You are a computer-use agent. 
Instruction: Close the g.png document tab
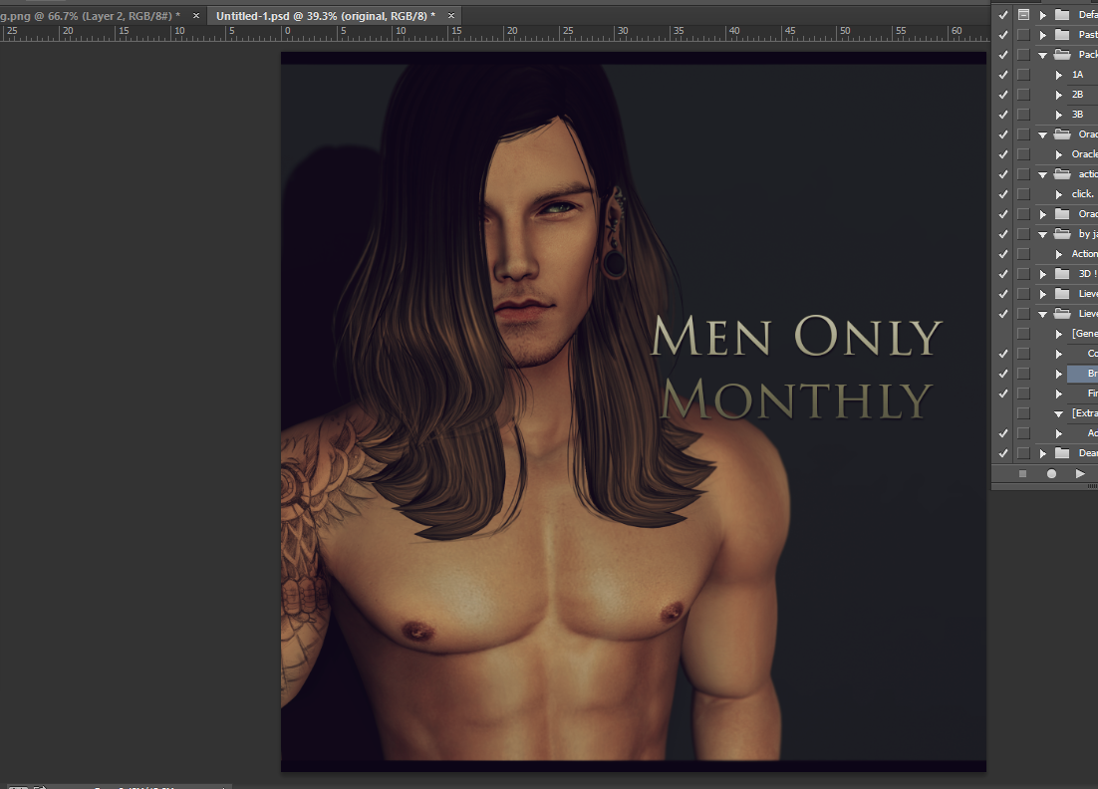(196, 15)
